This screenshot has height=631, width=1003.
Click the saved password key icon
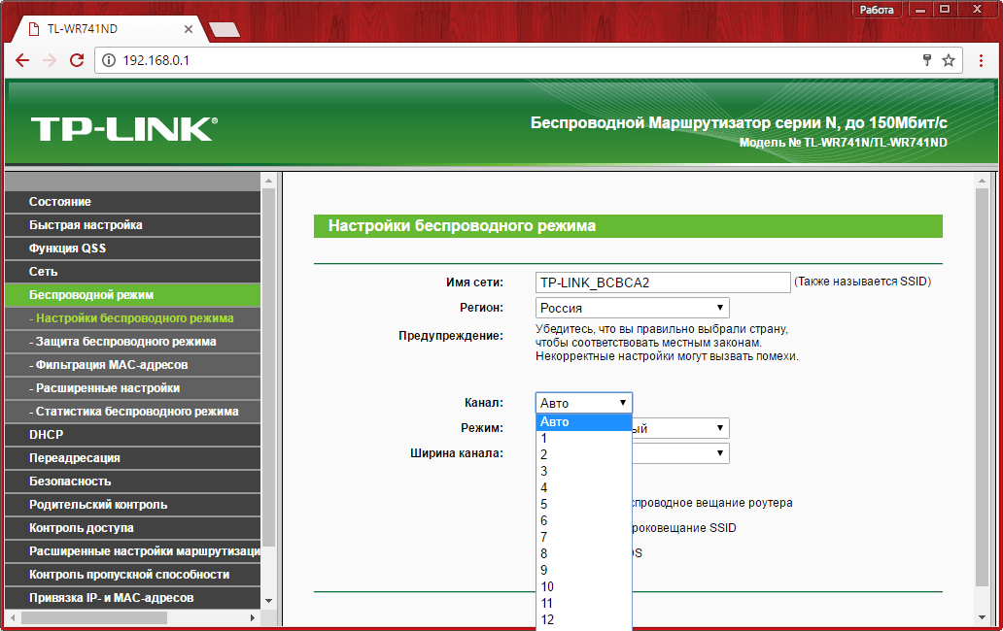pos(927,60)
